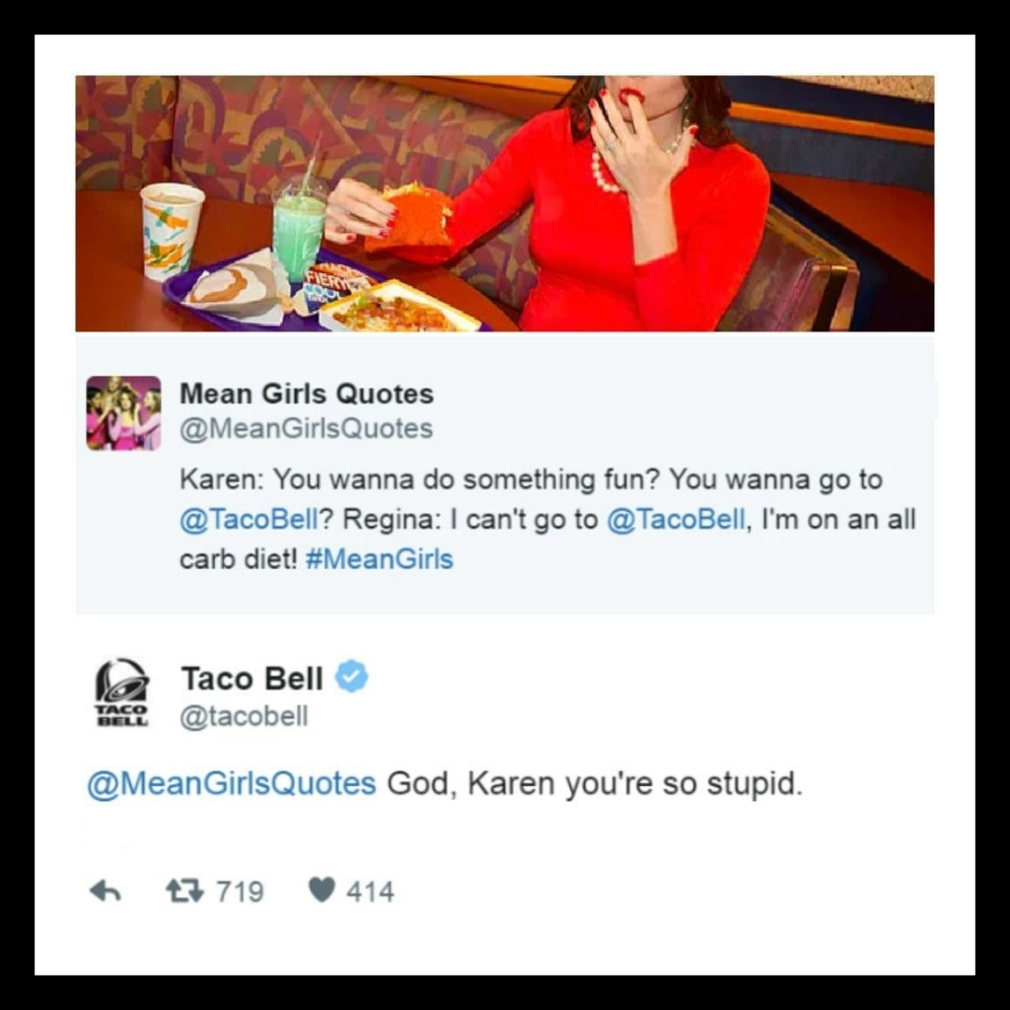Click the retweet icon
This screenshot has width=1010, height=1010.
point(184,892)
